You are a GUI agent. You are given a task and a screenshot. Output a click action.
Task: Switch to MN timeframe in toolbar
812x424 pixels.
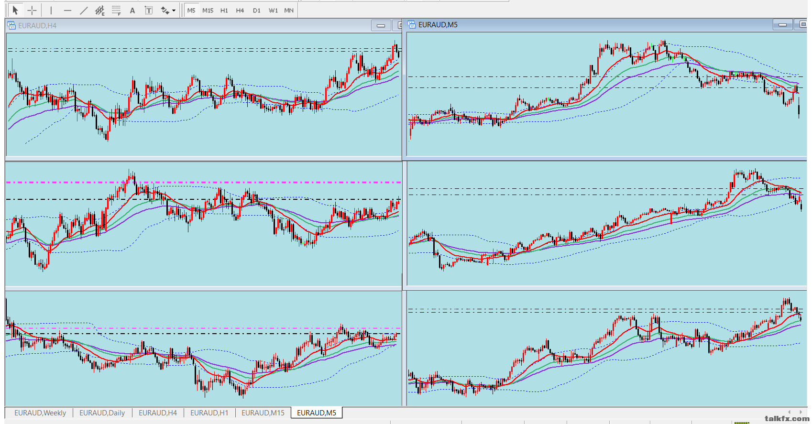[x=289, y=10]
